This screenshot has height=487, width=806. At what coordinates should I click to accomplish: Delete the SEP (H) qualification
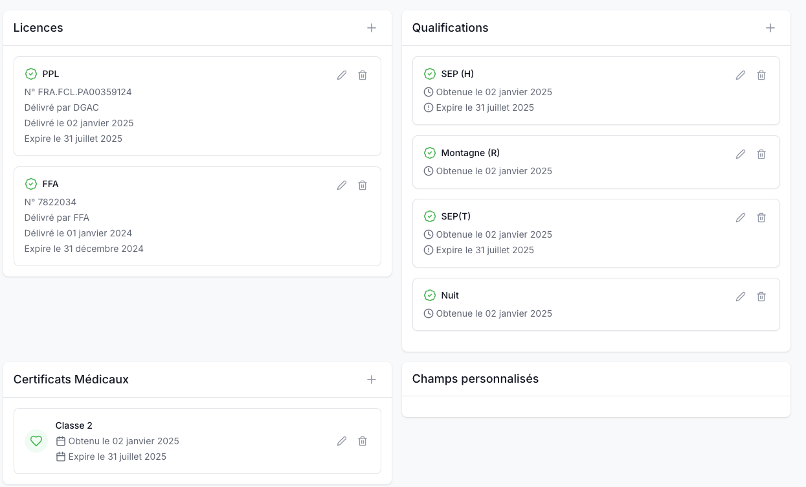(761, 75)
